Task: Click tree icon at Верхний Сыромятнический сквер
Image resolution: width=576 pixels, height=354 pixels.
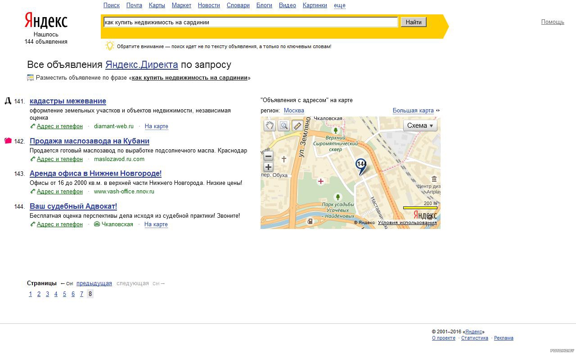Action: tap(335, 130)
